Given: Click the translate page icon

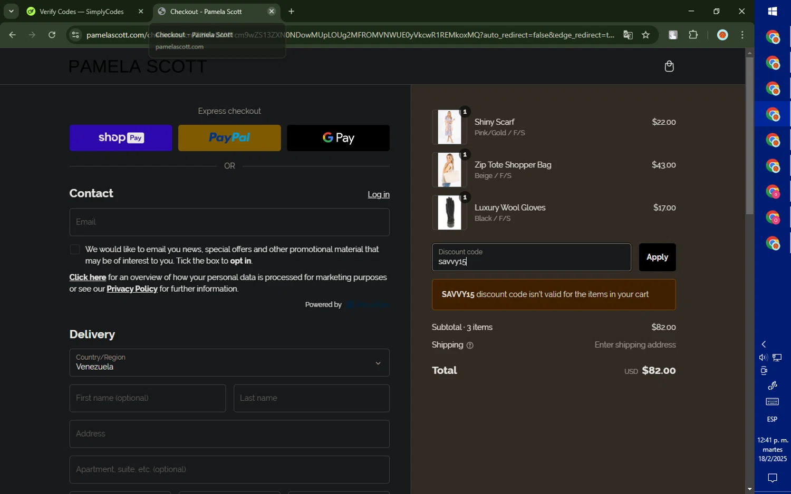Looking at the screenshot, I should coord(628,35).
